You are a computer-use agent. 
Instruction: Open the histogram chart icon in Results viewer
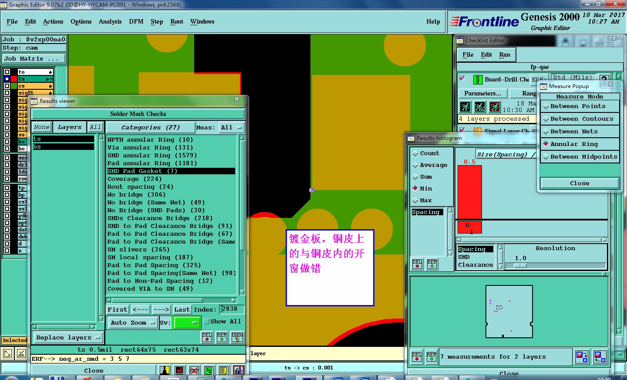click(239, 370)
